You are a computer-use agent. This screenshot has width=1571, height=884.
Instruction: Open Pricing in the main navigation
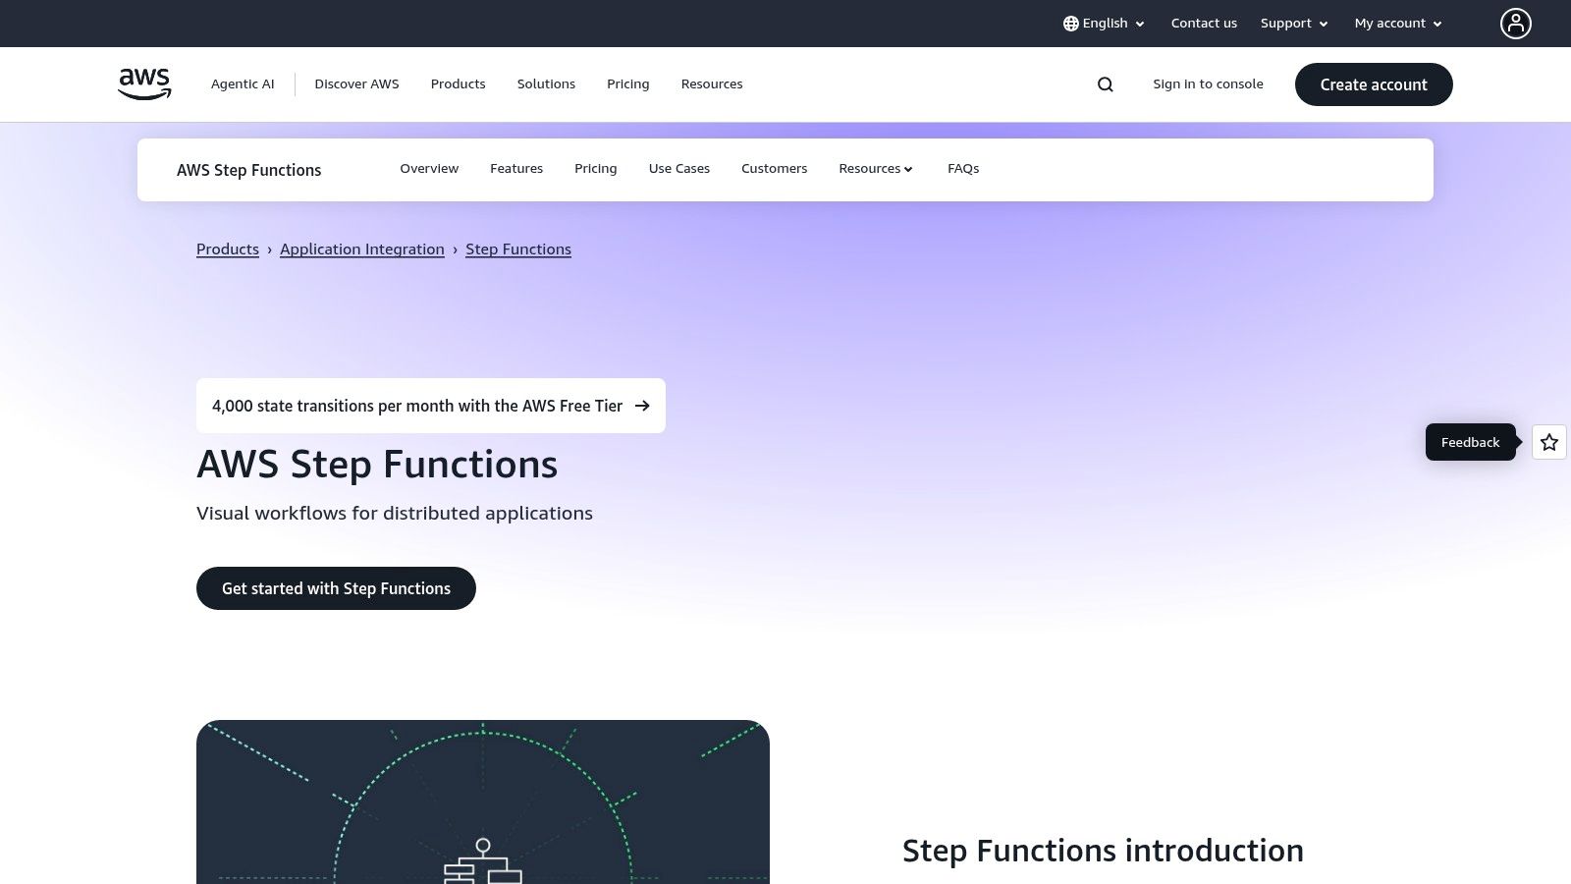(628, 84)
